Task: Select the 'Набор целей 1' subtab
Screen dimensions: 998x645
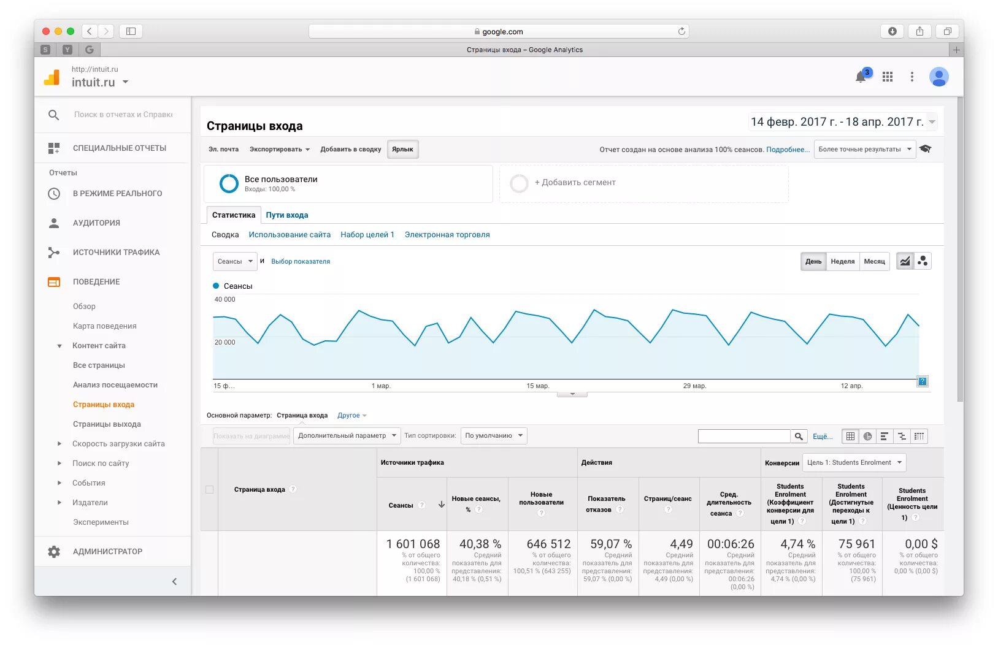Action: pos(367,235)
